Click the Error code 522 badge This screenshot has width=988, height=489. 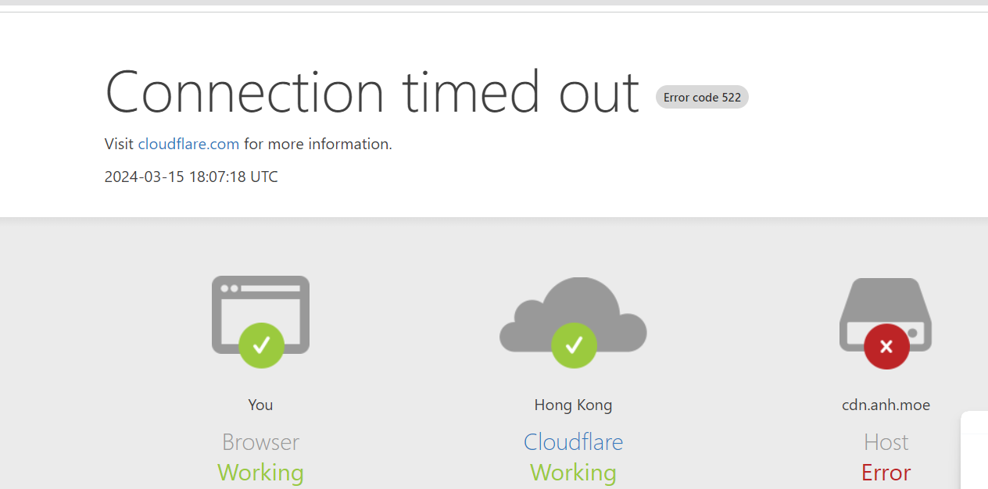[702, 98]
